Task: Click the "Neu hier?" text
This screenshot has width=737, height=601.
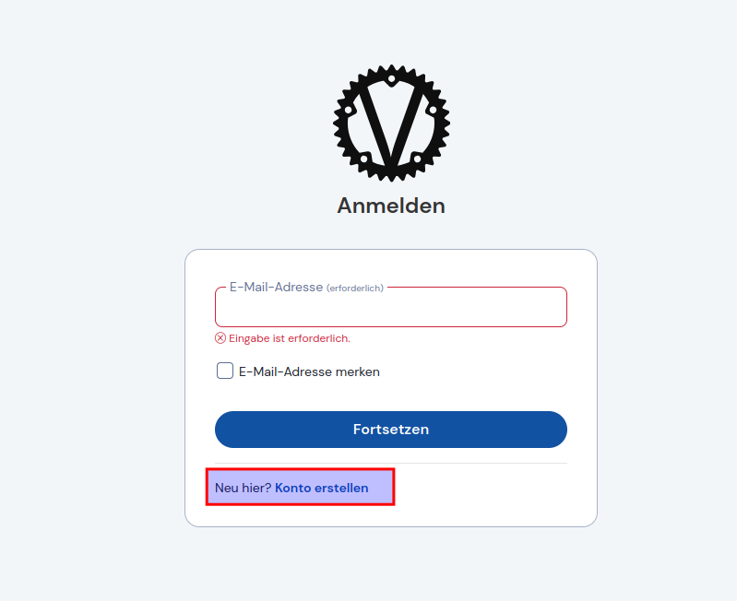Action: click(x=243, y=488)
